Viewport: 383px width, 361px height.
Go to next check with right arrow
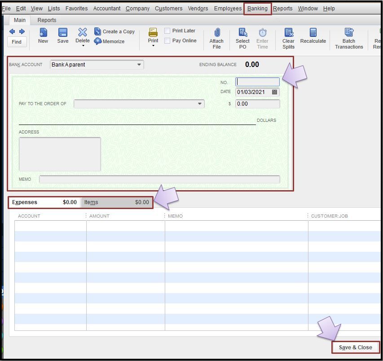pyautogui.click(x=22, y=31)
